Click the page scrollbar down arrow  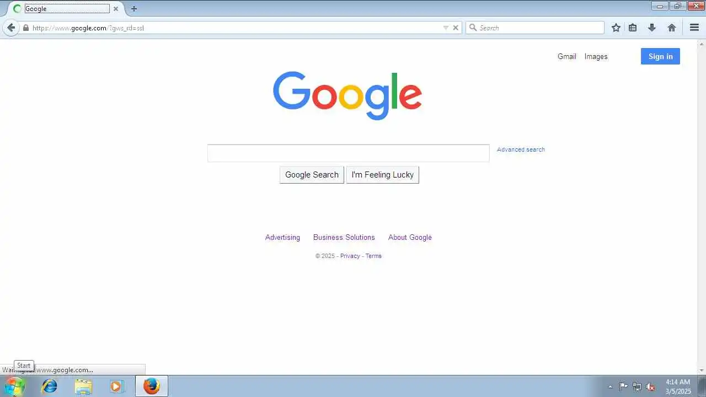(x=702, y=370)
